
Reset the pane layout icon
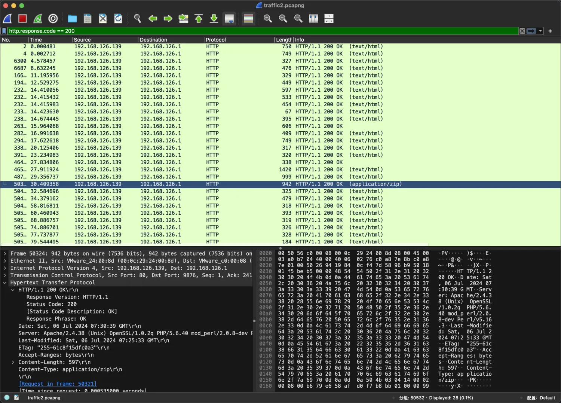pos(329,18)
